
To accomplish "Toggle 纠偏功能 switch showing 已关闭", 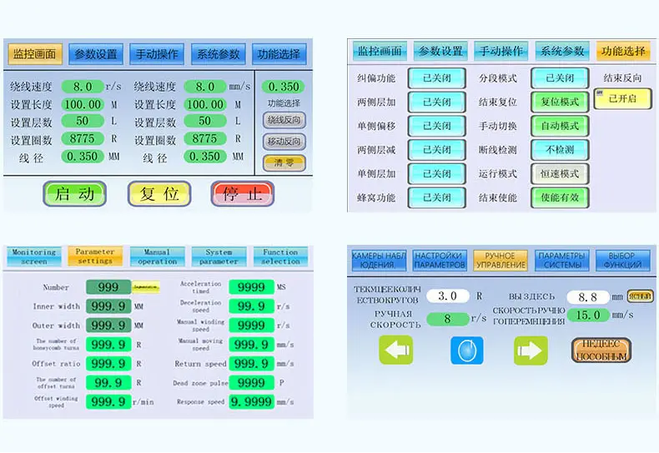I will click(x=437, y=78).
